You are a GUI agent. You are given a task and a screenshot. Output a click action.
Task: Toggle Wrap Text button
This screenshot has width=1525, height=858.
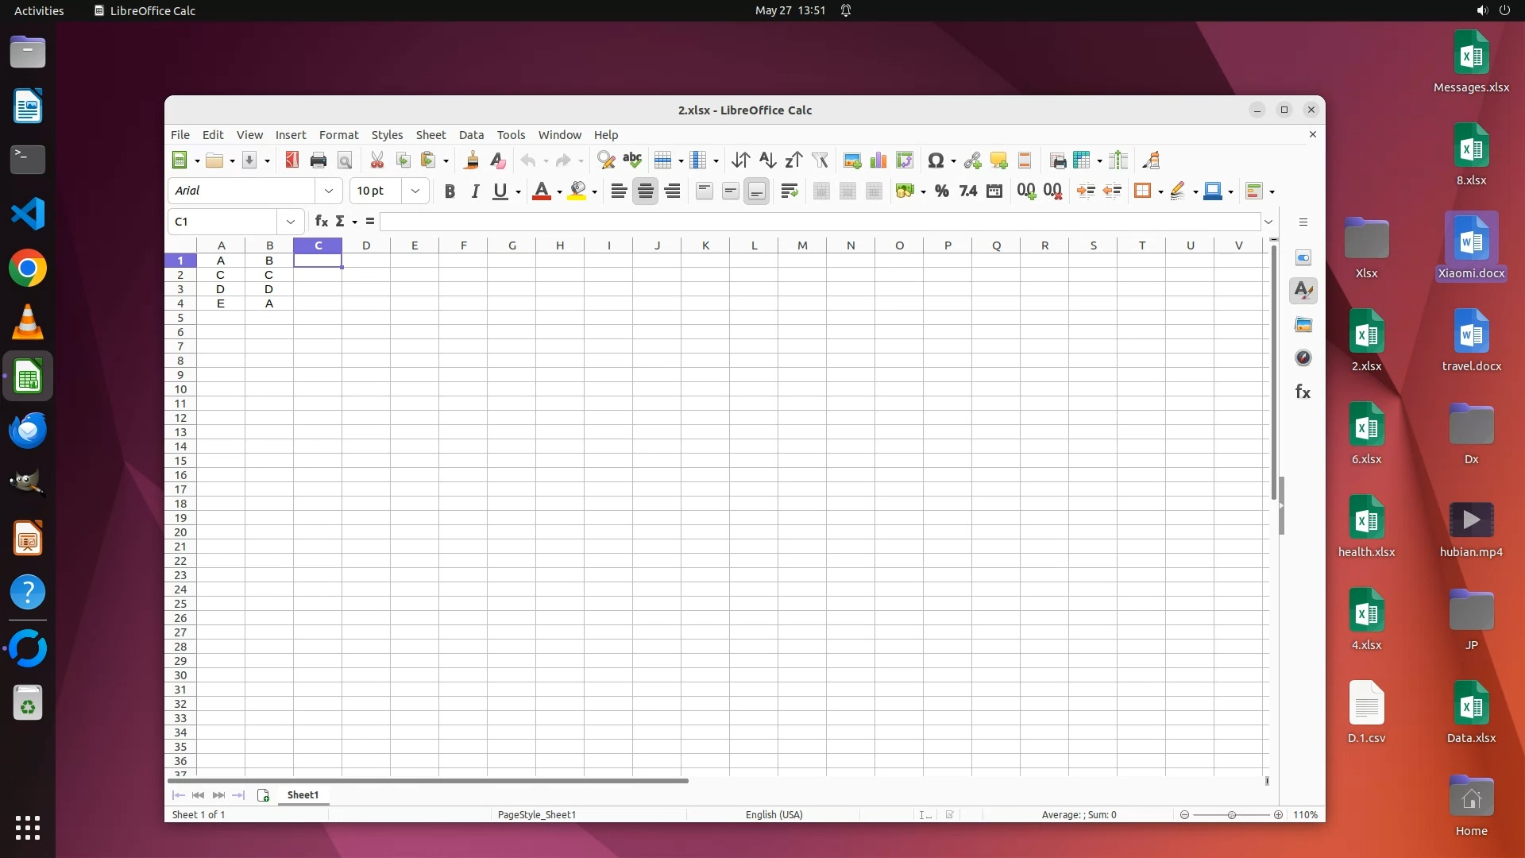point(789,191)
